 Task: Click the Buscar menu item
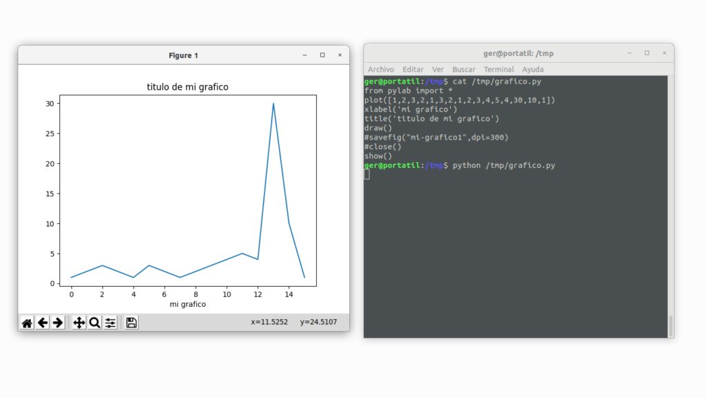click(x=463, y=69)
